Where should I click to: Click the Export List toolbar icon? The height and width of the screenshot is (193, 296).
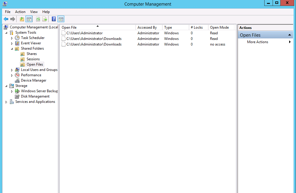[x=45, y=19]
